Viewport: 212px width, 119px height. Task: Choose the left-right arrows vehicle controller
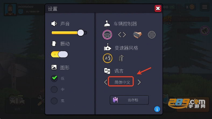(122, 35)
